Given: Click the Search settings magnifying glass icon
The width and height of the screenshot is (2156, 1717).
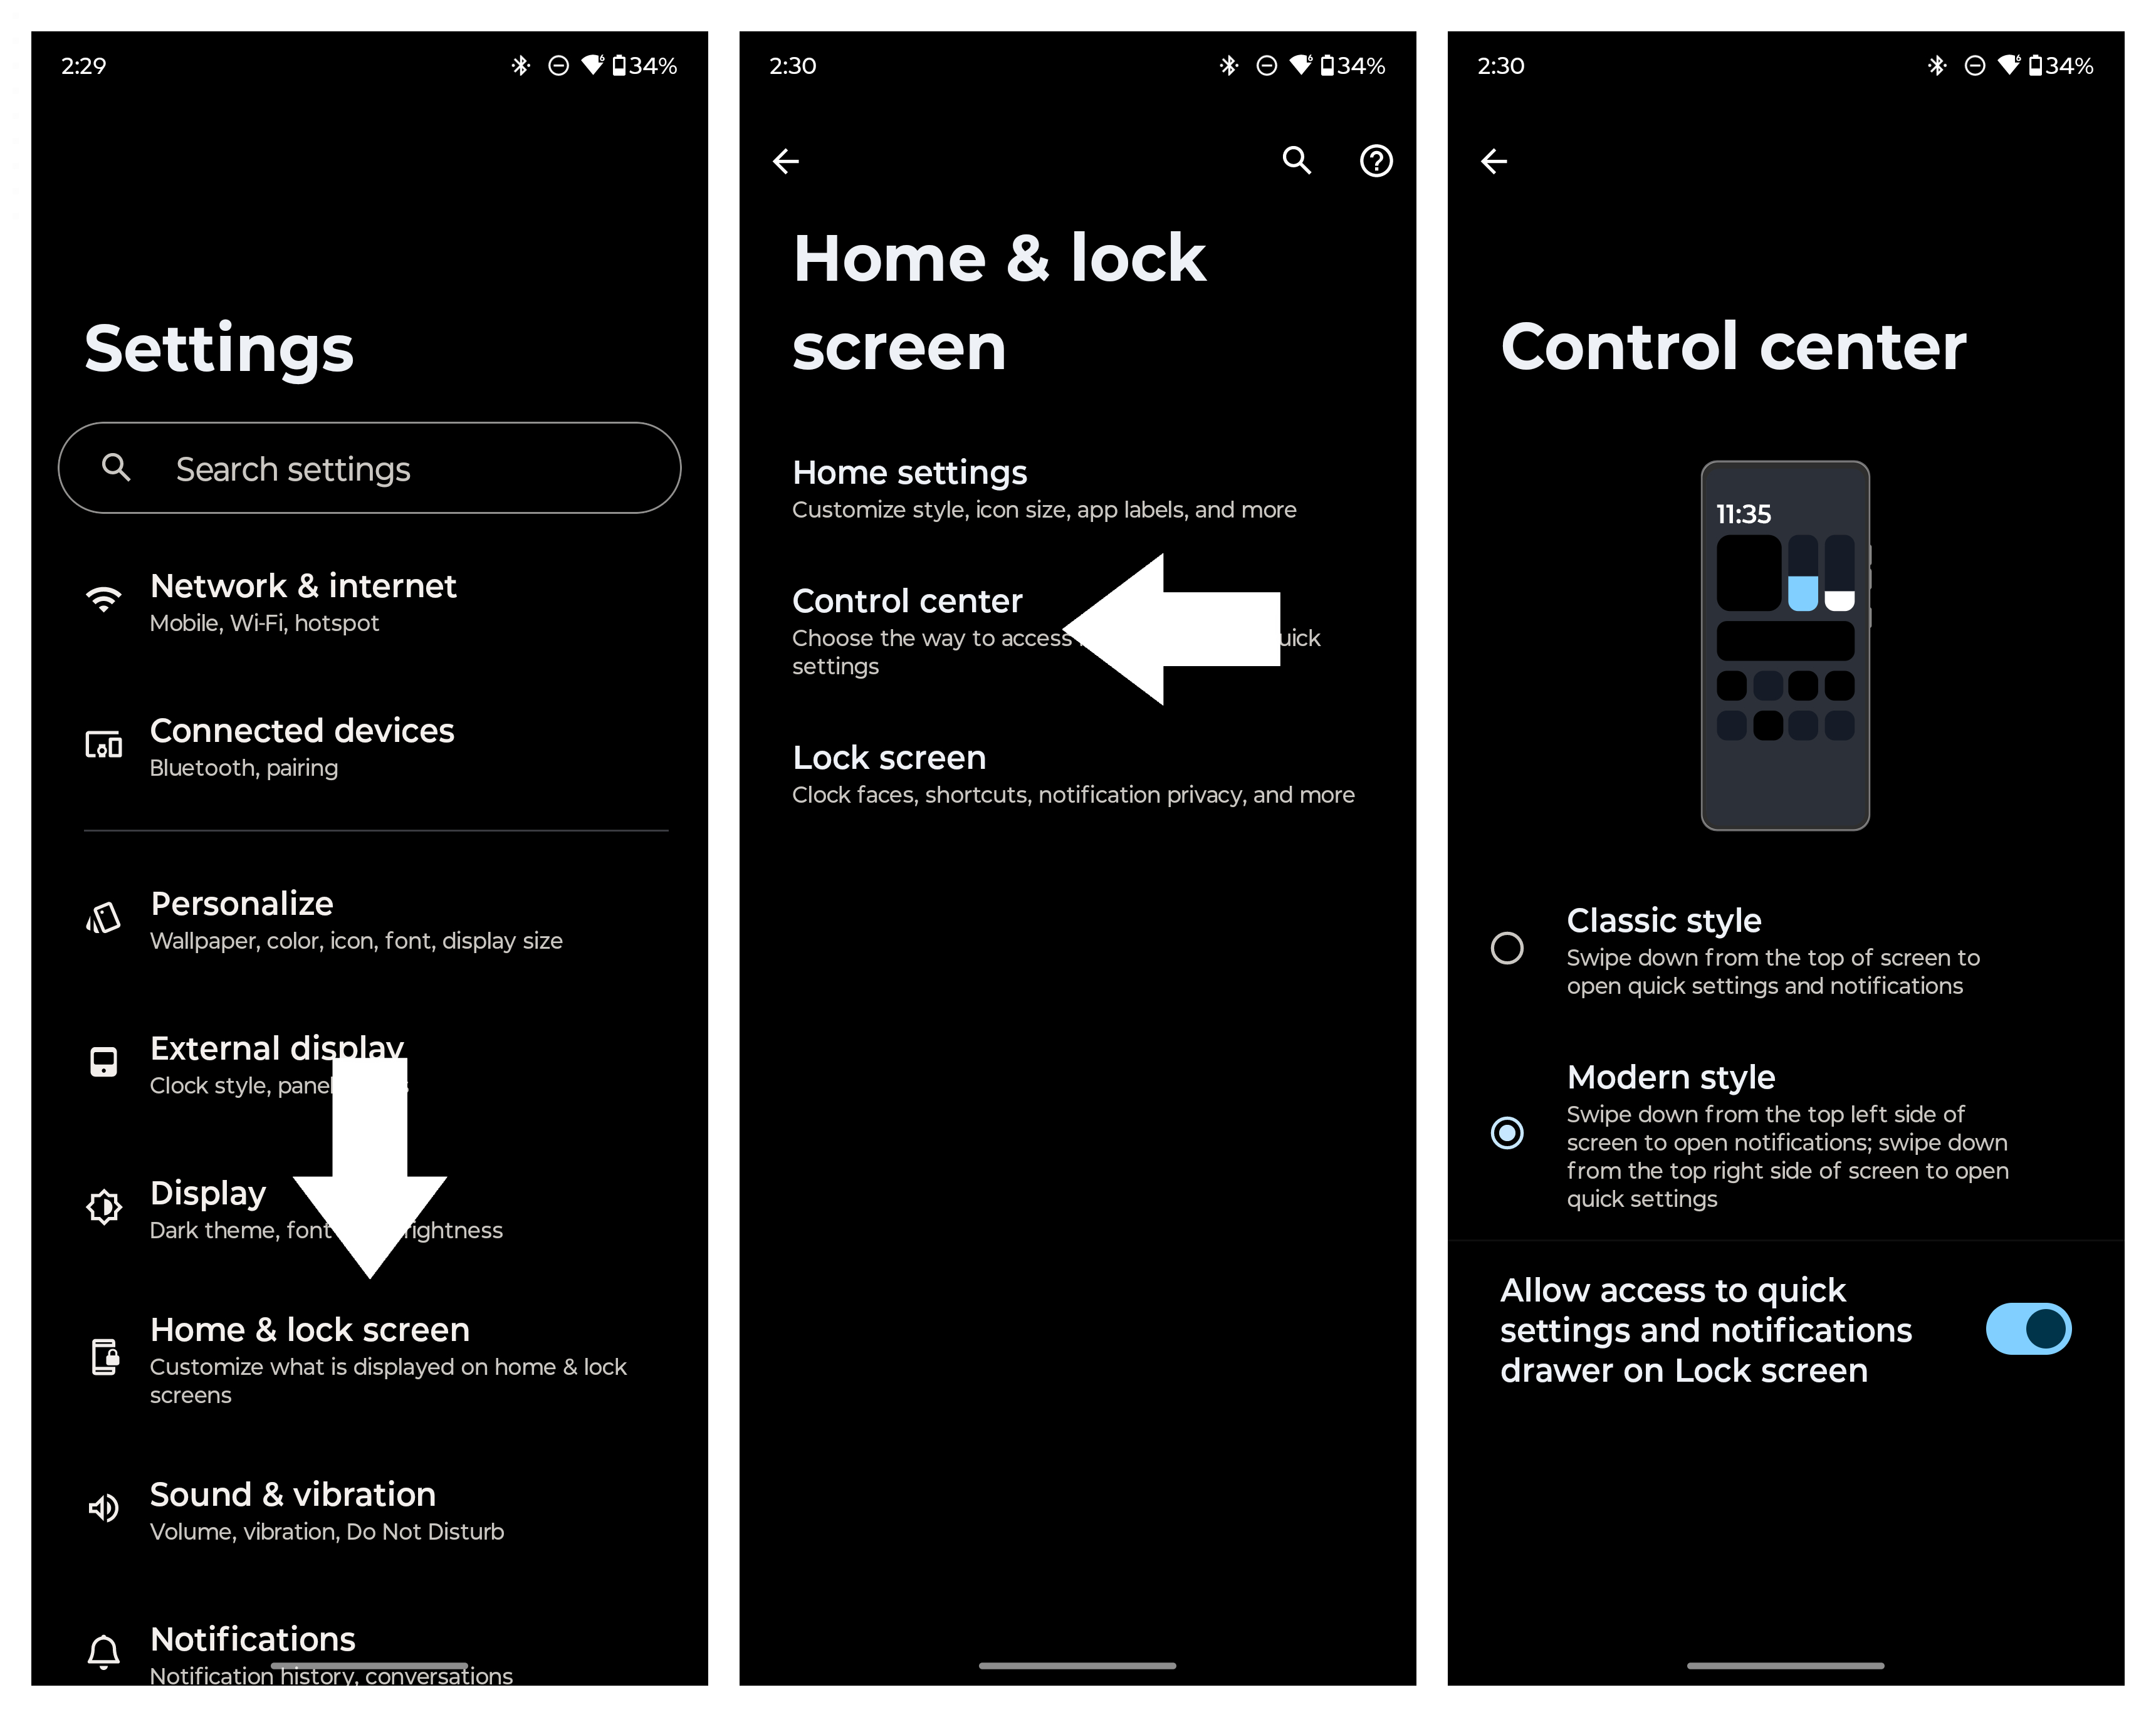Looking at the screenshot, I should coord(116,468).
